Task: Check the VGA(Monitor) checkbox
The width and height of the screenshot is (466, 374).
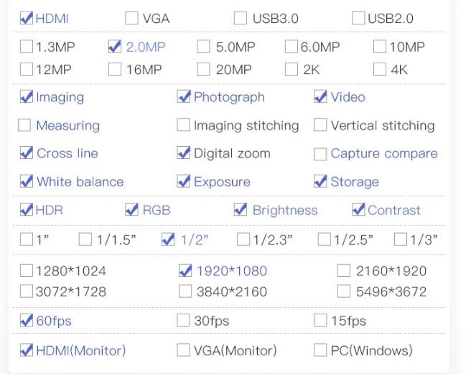Action: click(x=183, y=350)
